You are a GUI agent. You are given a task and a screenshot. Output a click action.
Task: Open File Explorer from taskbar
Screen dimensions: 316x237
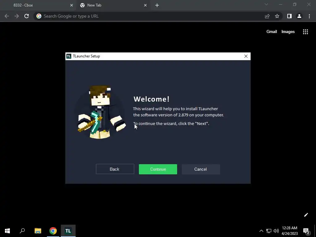point(38,231)
